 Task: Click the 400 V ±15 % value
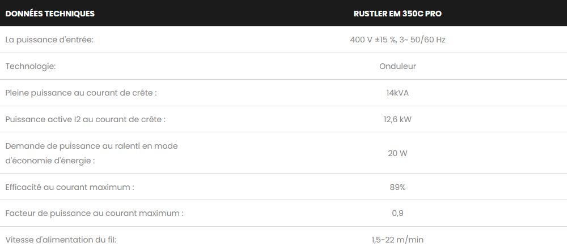pyautogui.click(x=373, y=40)
